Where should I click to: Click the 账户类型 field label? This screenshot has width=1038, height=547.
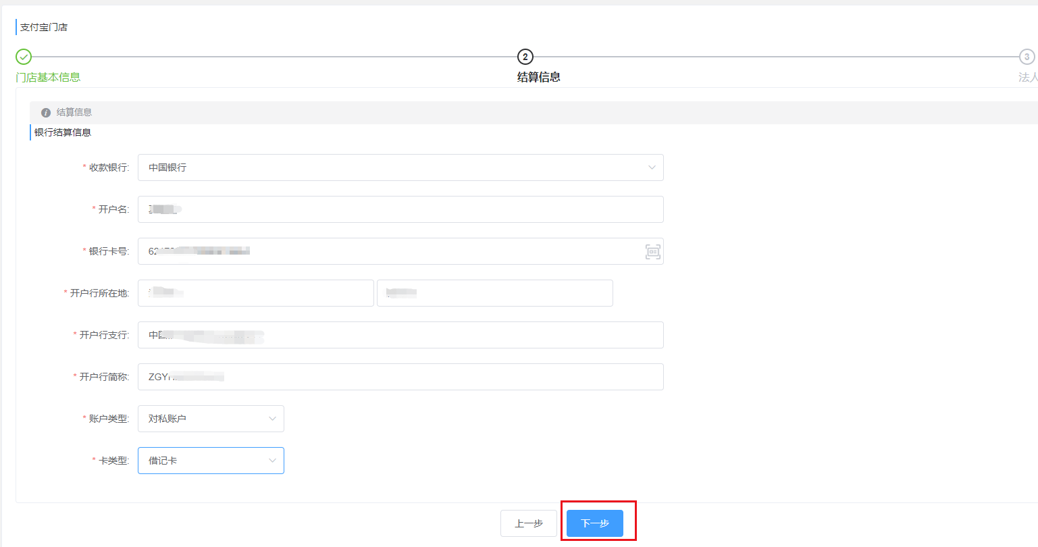109,419
